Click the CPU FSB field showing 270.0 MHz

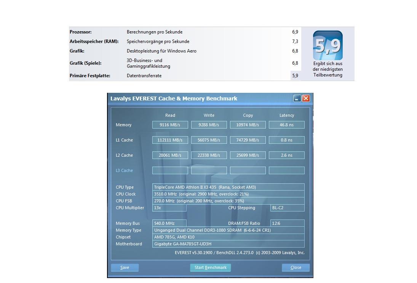pos(228,201)
